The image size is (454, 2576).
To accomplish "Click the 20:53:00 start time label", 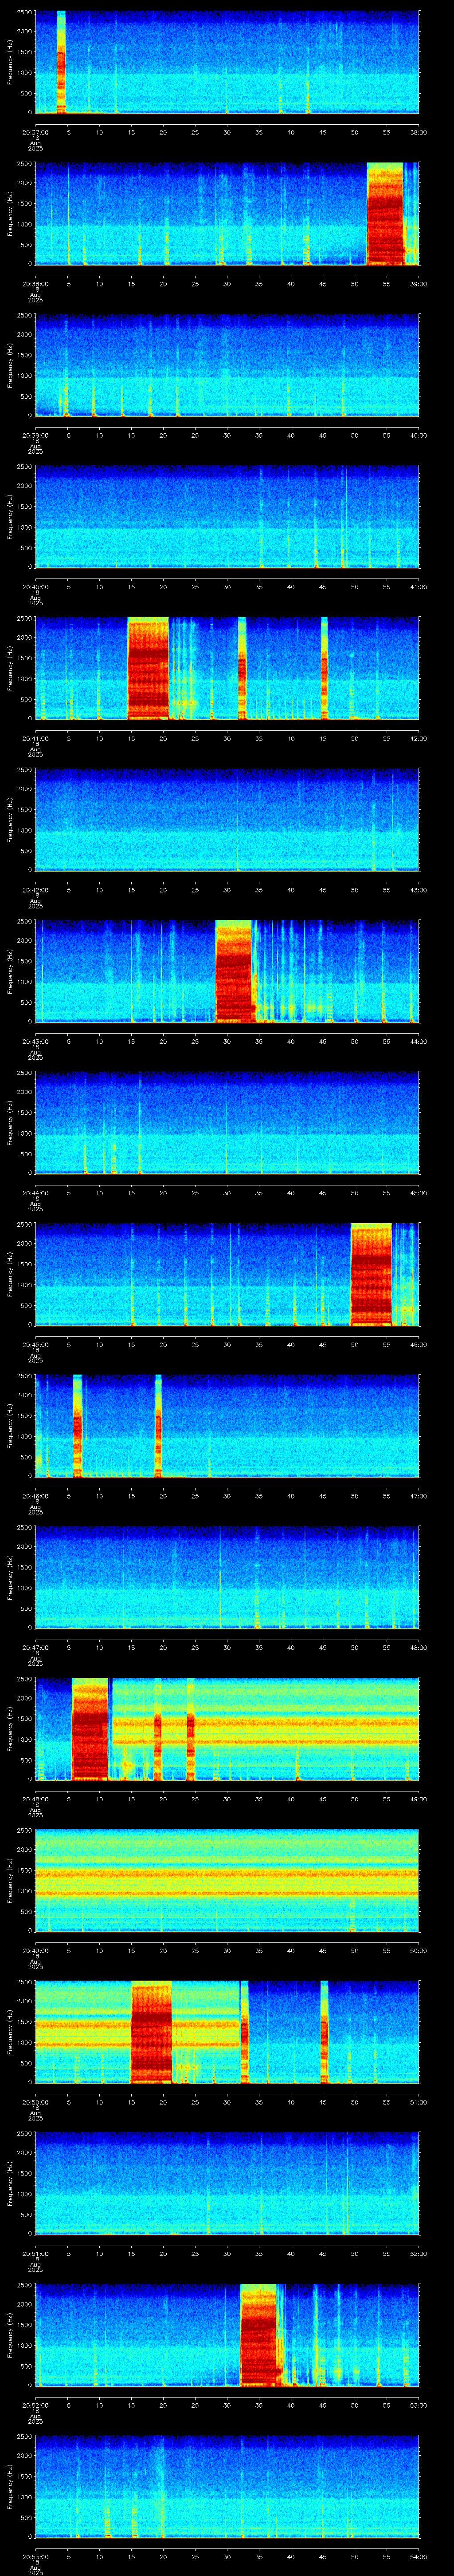I will pos(35,2556).
